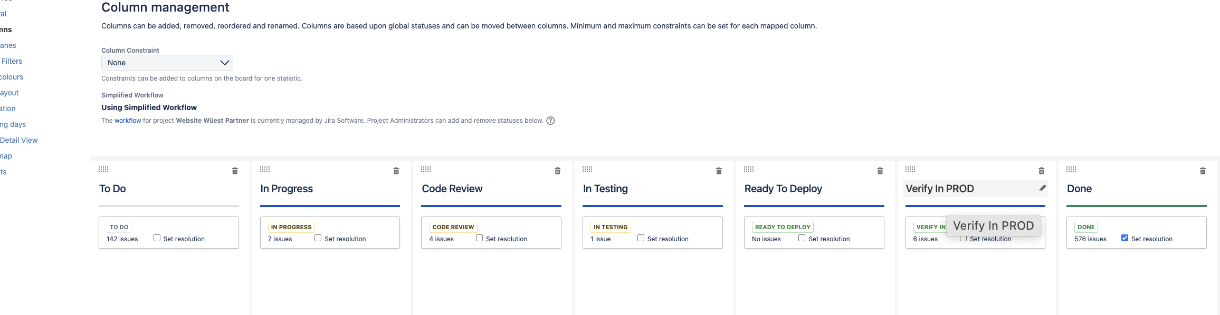
Task: Enable Set resolution for TO DO status
Action: point(157,238)
